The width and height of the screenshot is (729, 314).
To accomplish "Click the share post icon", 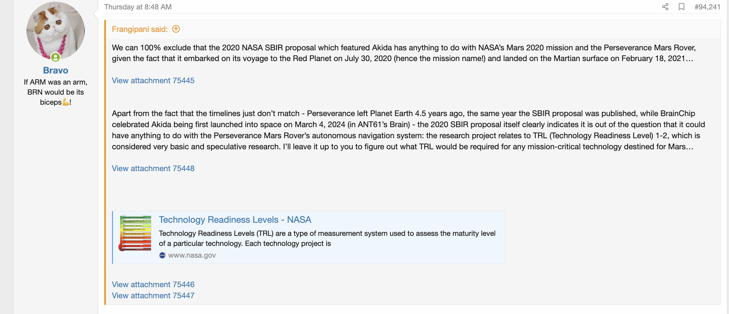I will [665, 7].
